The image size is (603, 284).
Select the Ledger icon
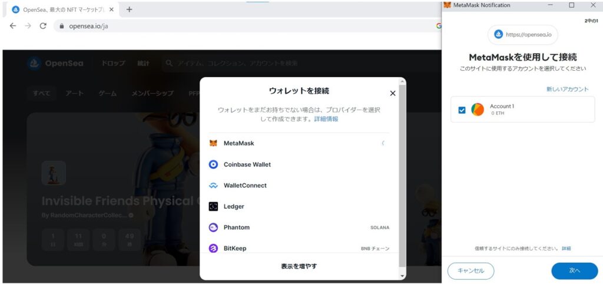click(213, 207)
